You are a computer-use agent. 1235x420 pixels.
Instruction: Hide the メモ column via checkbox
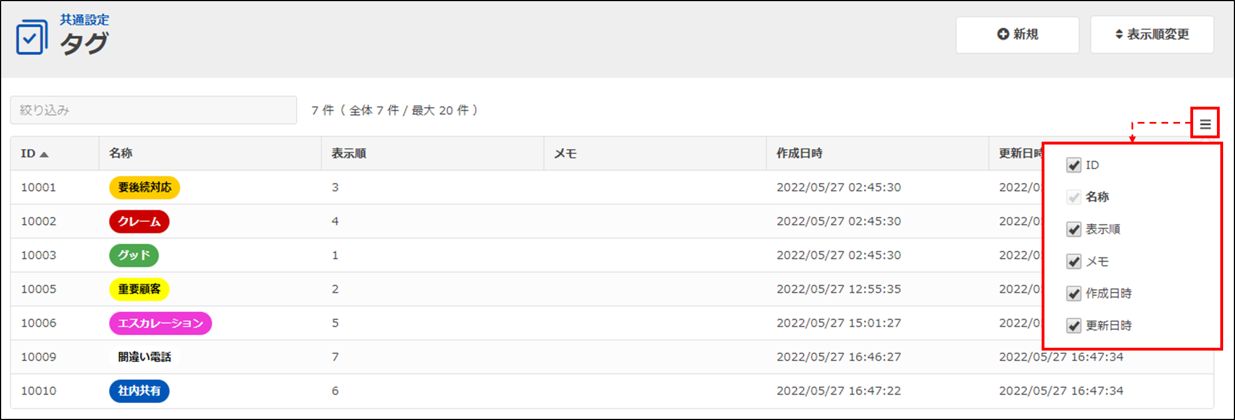pos(1073,261)
